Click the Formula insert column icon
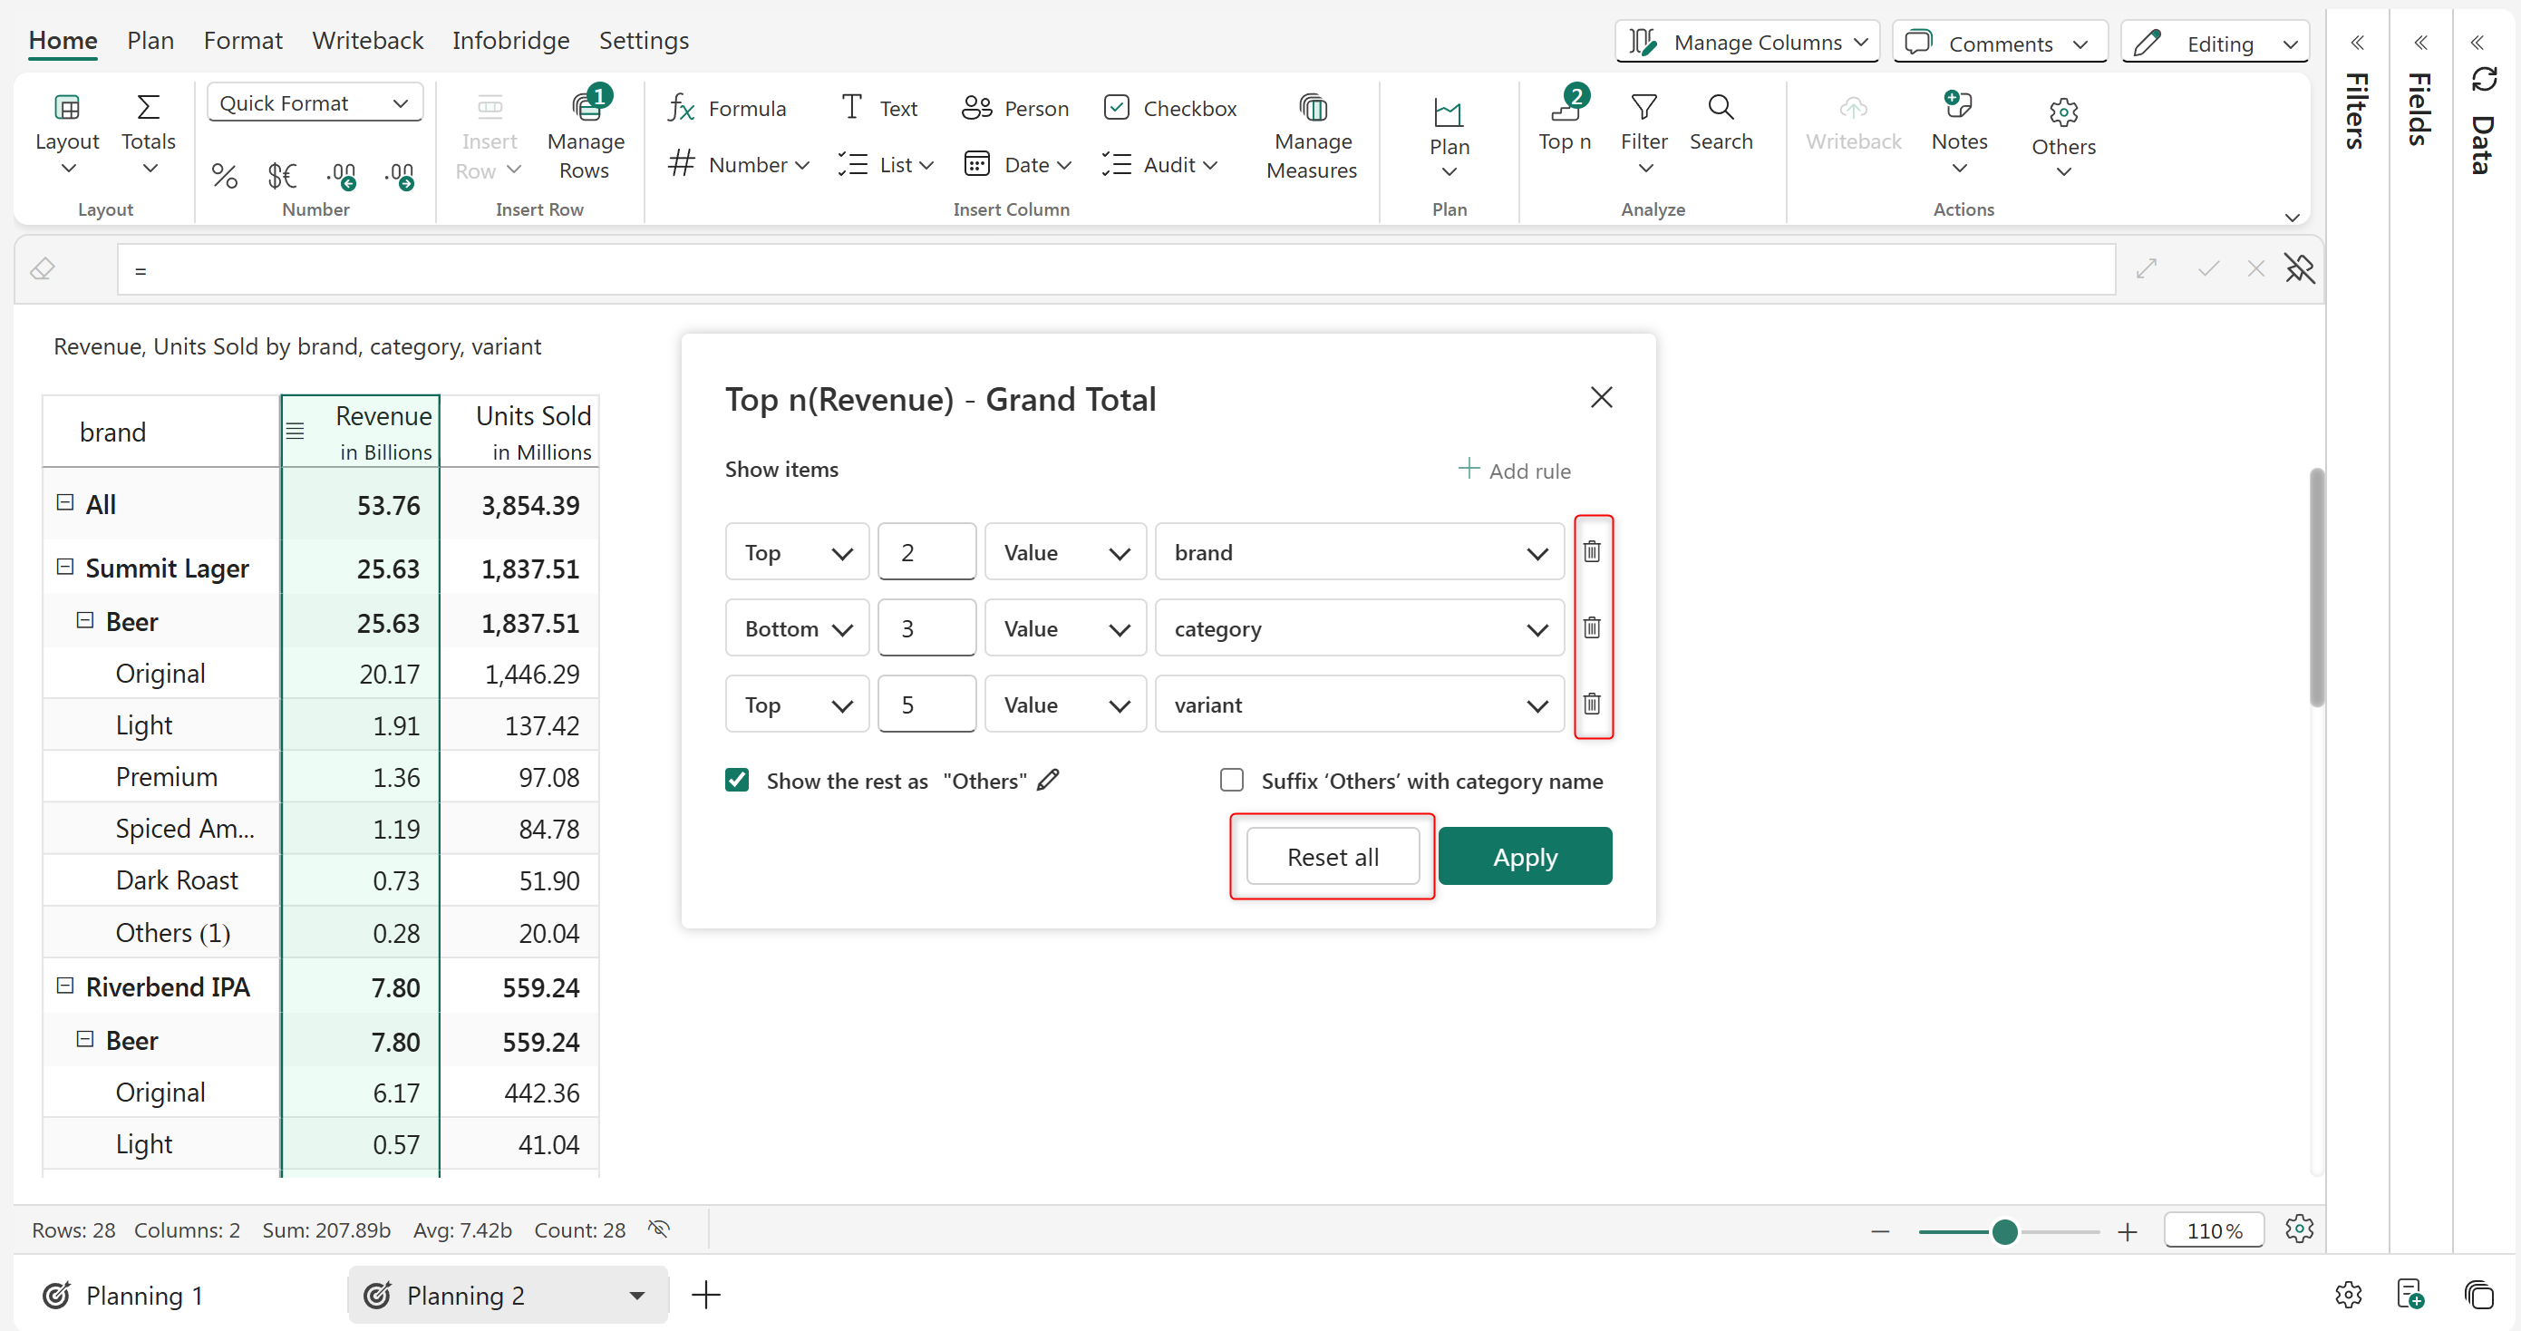 point(681,108)
